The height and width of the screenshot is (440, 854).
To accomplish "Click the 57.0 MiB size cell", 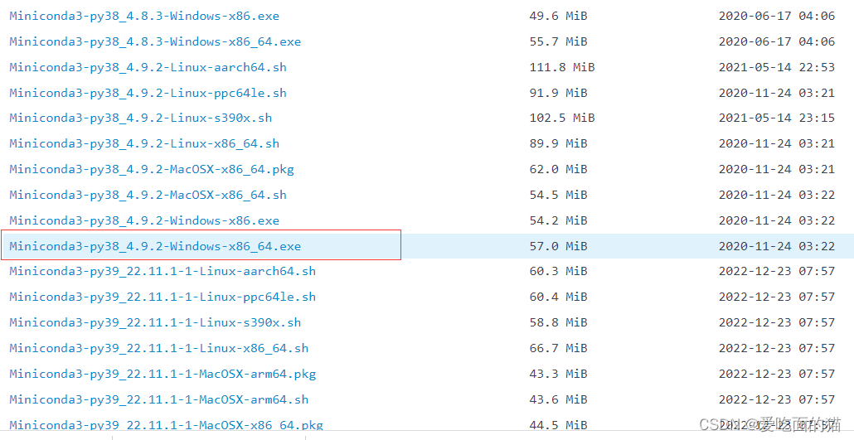I will pyautogui.click(x=558, y=246).
